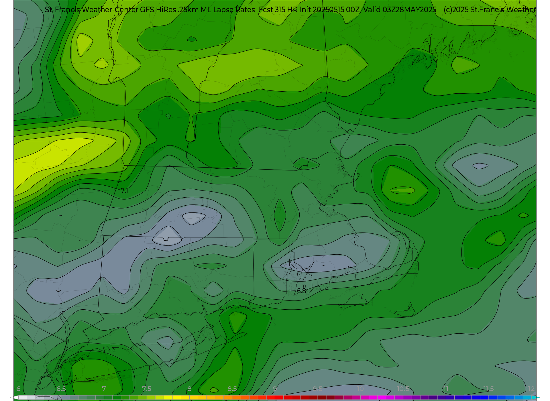550x401 pixels.
Task: Click the '(c)2025 St.Francis Weather' copyright text
Action: (x=490, y=10)
